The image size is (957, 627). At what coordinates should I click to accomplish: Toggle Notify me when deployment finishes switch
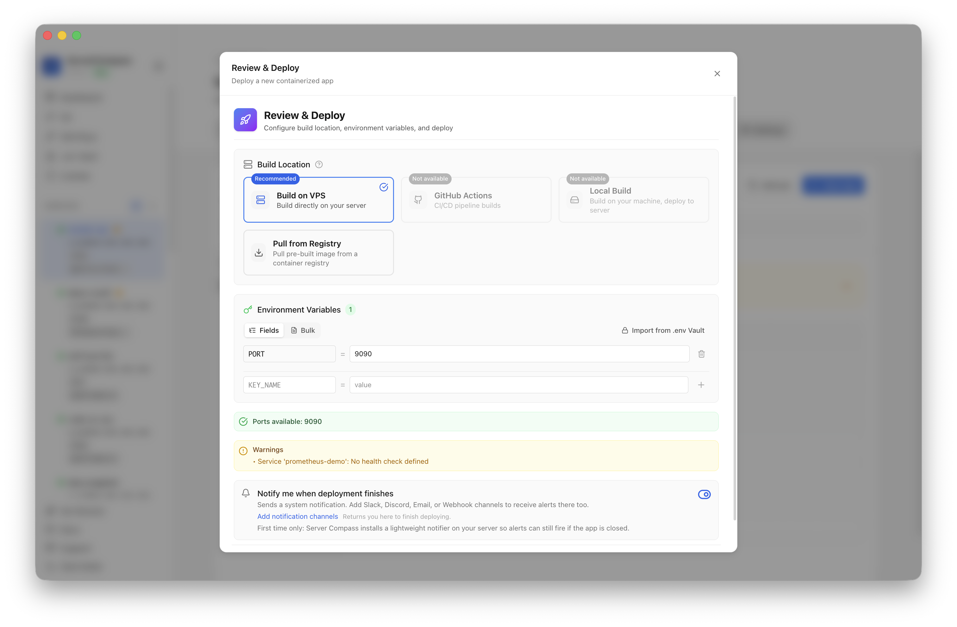(704, 494)
